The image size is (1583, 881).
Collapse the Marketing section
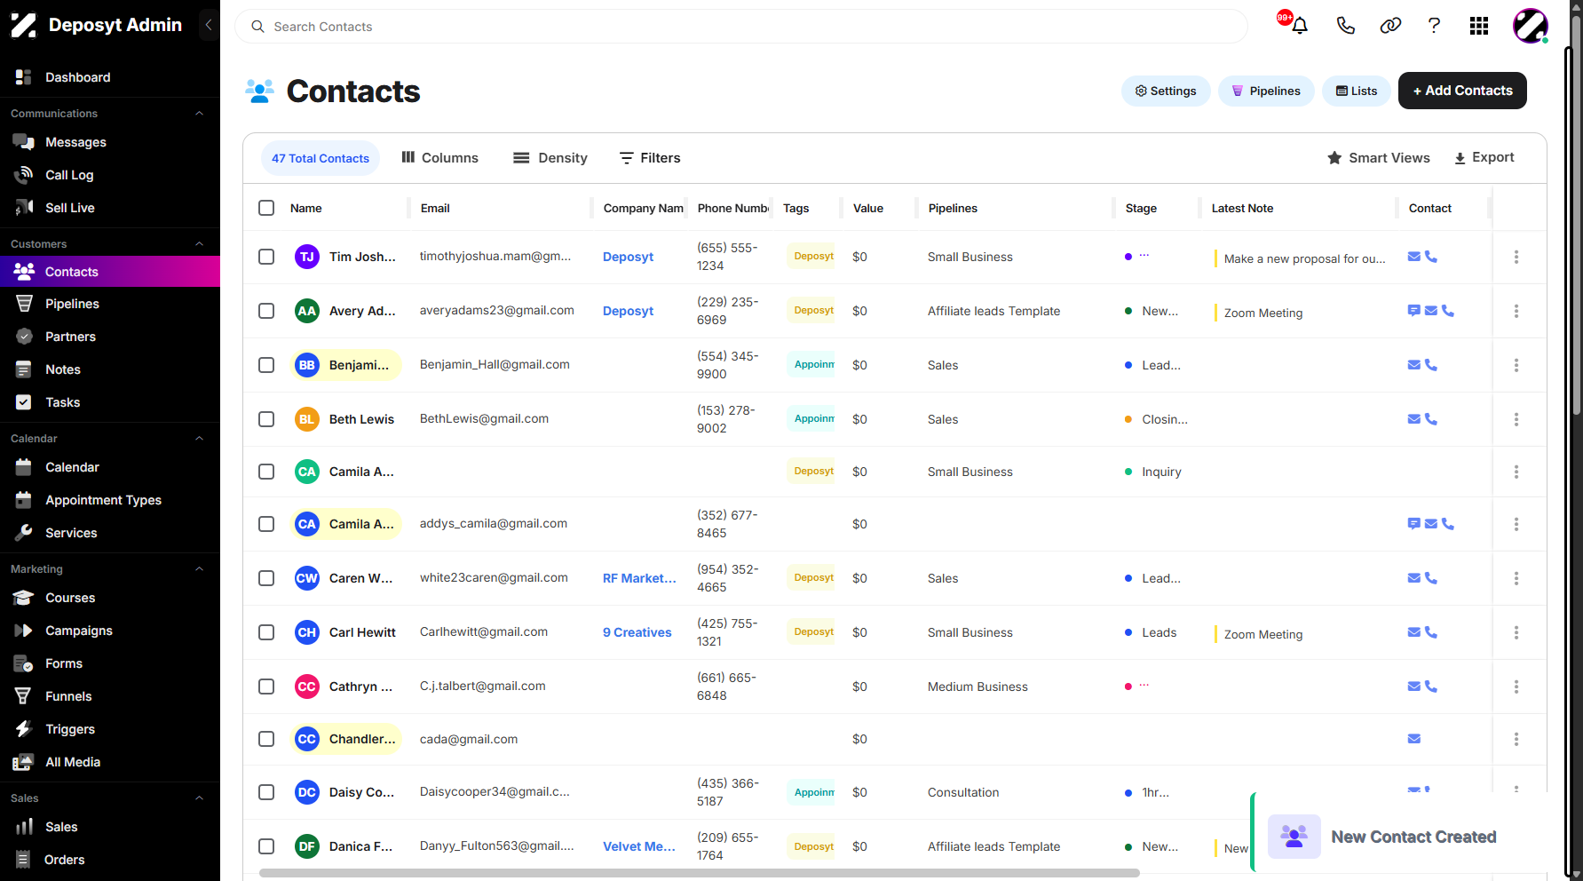point(200,569)
